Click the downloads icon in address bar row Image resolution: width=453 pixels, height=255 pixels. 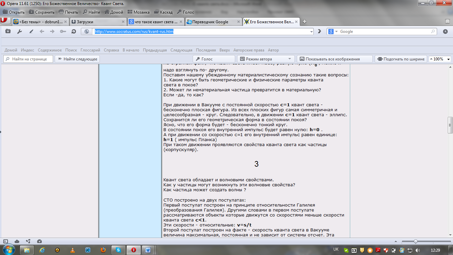pos(8,32)
